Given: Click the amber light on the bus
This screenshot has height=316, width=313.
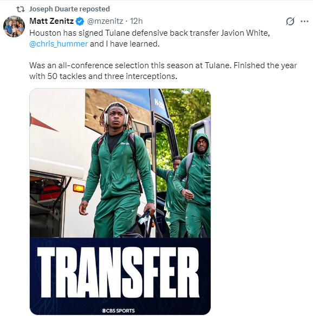Looking at the screenshot, I should [x=79, y=188].
